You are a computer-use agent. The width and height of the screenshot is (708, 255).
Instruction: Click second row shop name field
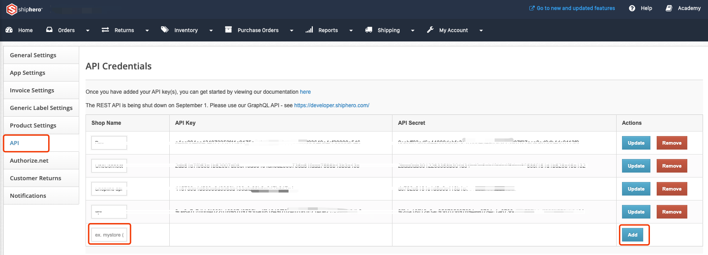(x=109, y=166)
